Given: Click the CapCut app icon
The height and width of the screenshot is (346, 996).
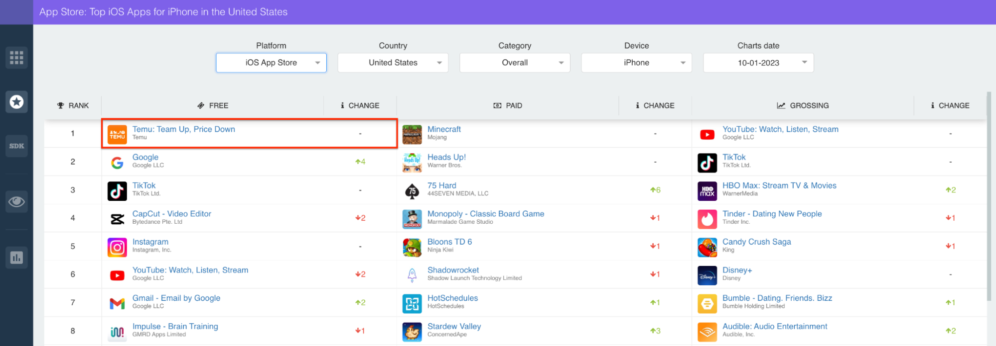Looking at the screenshot, I should pyautogui.click(x=117, y=219).
